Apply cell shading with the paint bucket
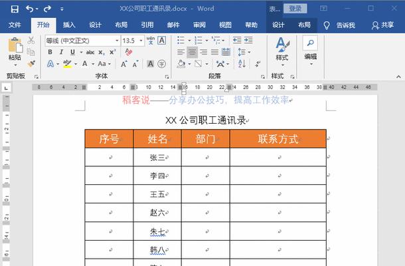Image resolution: width=405 pixels, height=266 pixels. [181, 64]
